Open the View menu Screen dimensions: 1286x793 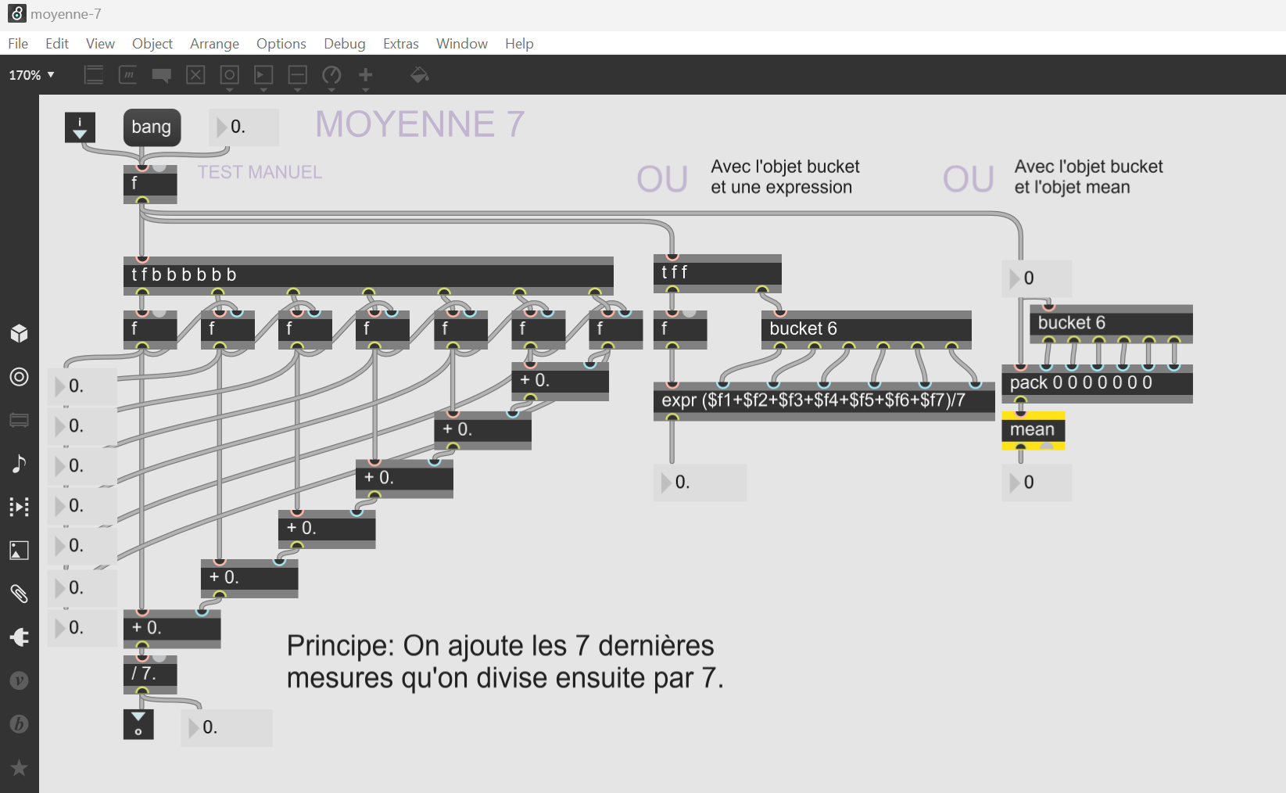pos(100,44)
